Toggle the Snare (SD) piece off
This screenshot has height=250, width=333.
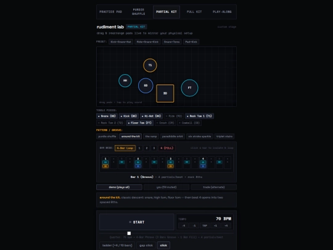(x=107, y=116)
